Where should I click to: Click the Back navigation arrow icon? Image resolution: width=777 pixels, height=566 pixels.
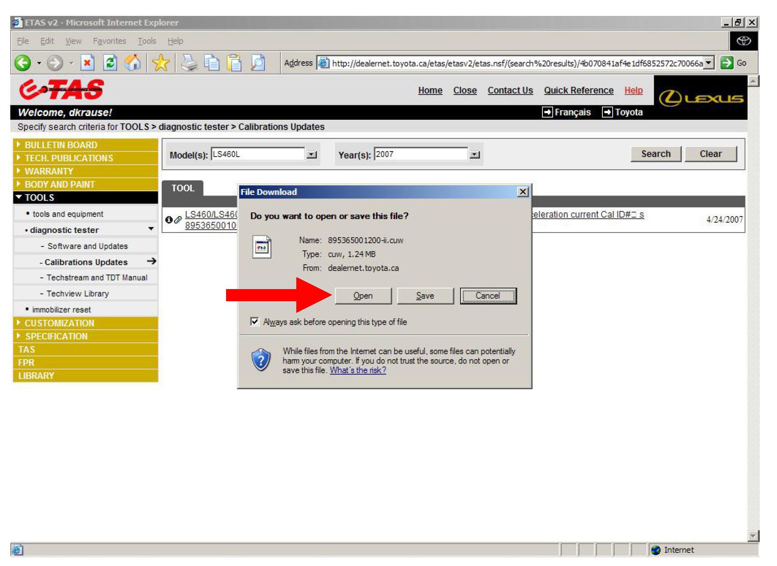coord(22,63)
